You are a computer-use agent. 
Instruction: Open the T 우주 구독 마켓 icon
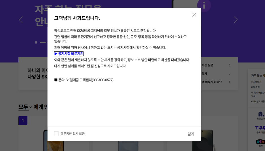point(260,130)
